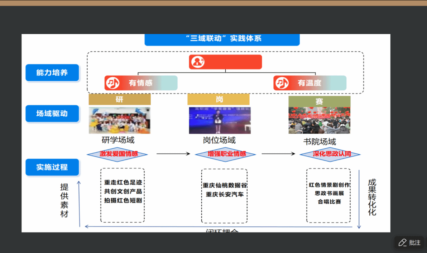This screenshot has height=253, width=427.
Task: Click the 研学场域 group photo thumbnail
Action: tap(120, 120)
